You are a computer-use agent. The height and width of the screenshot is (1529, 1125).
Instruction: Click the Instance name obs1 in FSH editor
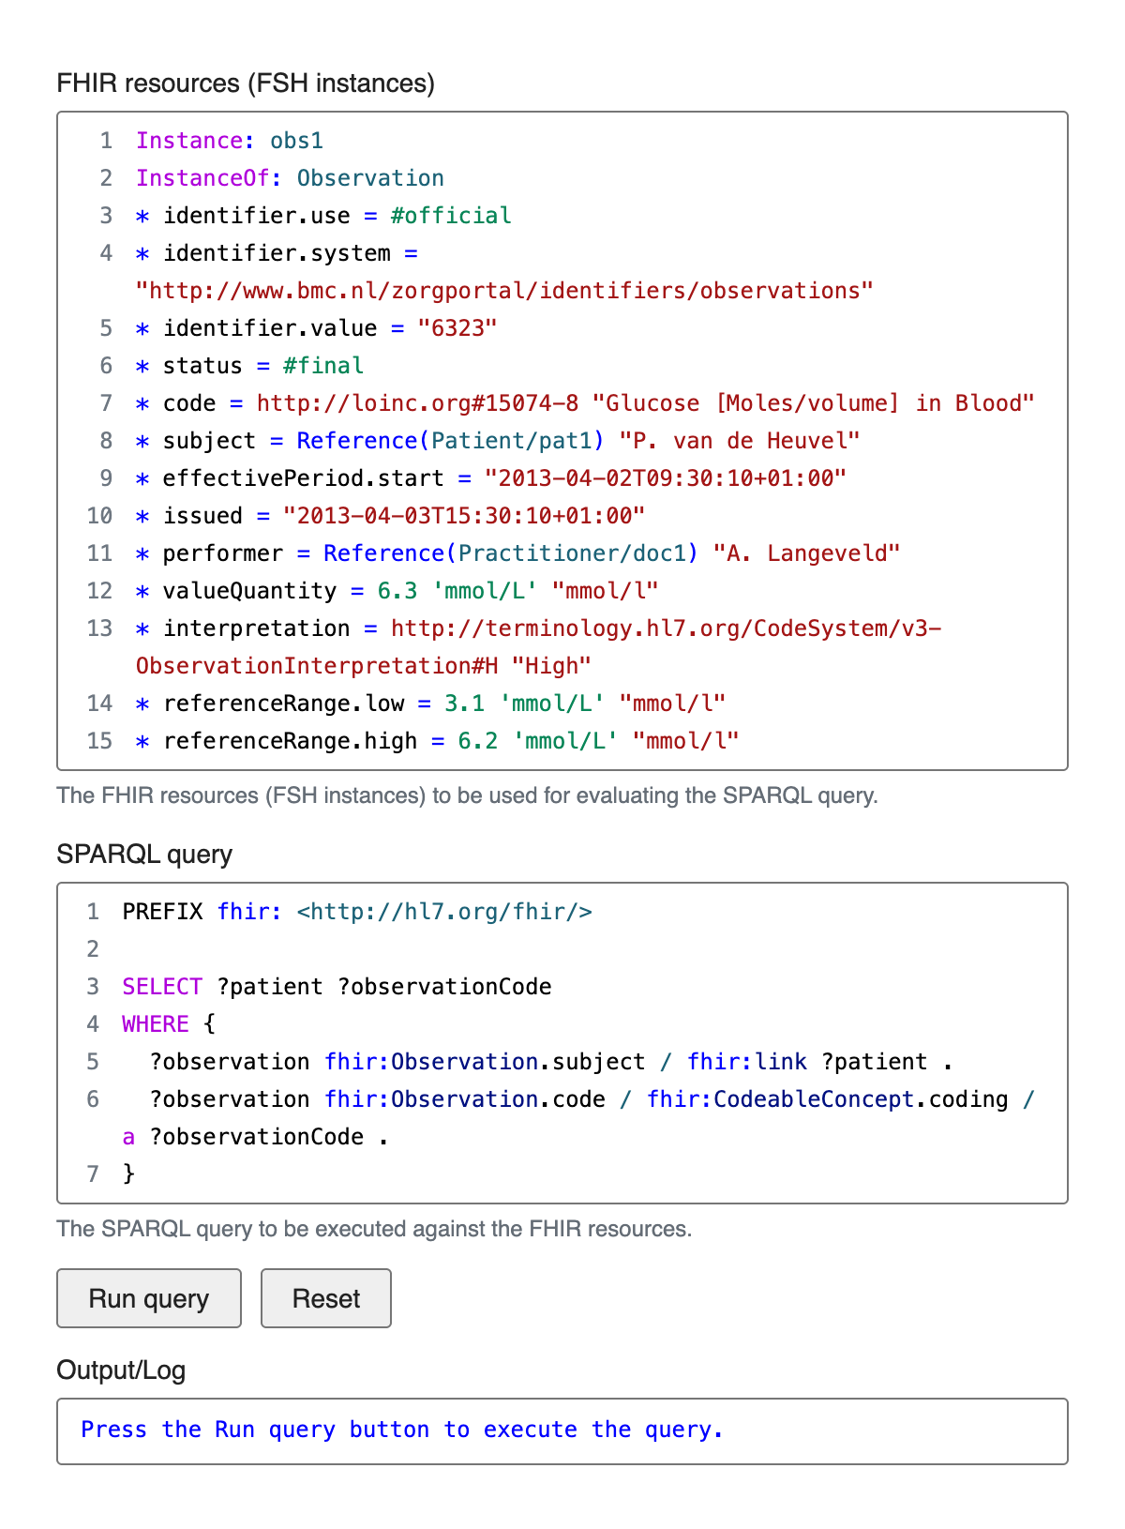click(x=296, y=141)
